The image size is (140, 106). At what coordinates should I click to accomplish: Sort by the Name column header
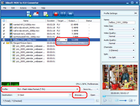[x=26, y=21]
